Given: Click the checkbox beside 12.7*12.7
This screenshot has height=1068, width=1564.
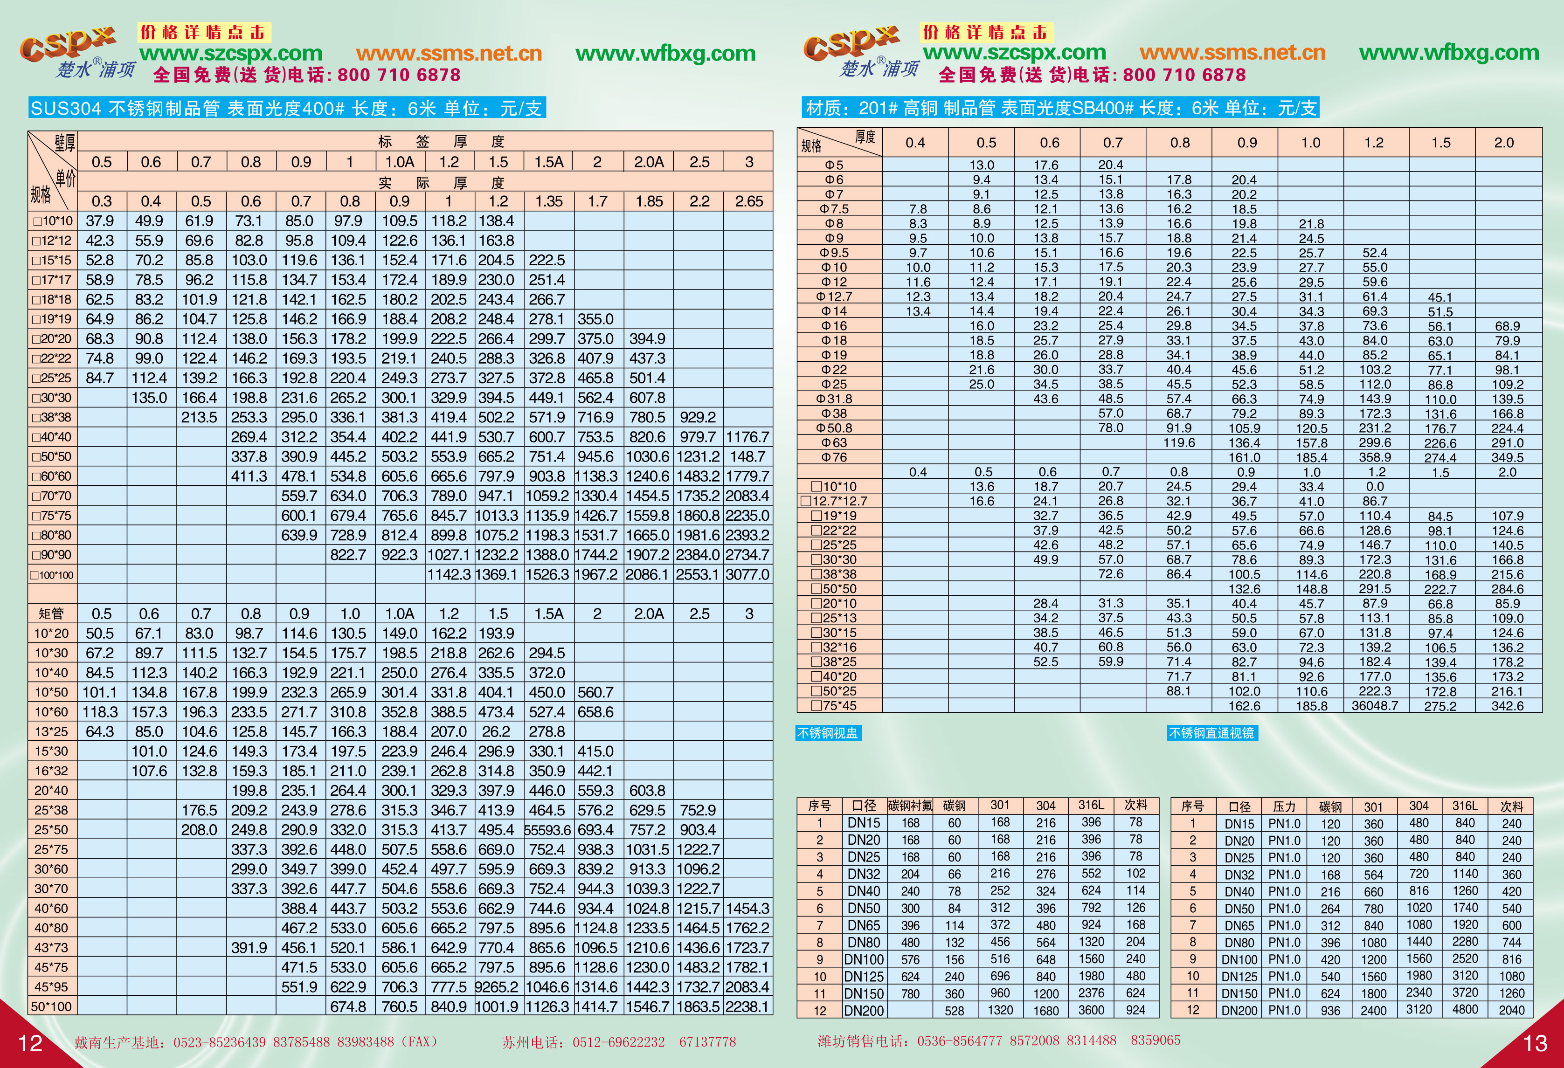Looking at the screenshot, I should point(806,501).
